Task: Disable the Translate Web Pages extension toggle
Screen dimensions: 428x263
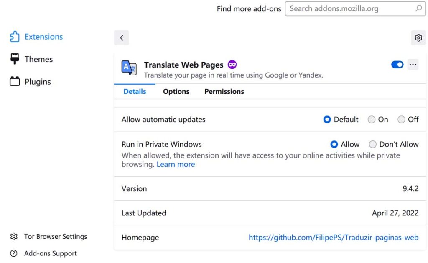Action: [397, 65]
